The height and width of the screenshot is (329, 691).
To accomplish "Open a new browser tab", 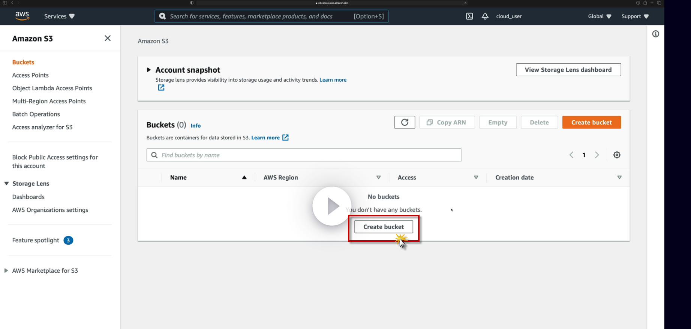I will (x=652, y=3).
